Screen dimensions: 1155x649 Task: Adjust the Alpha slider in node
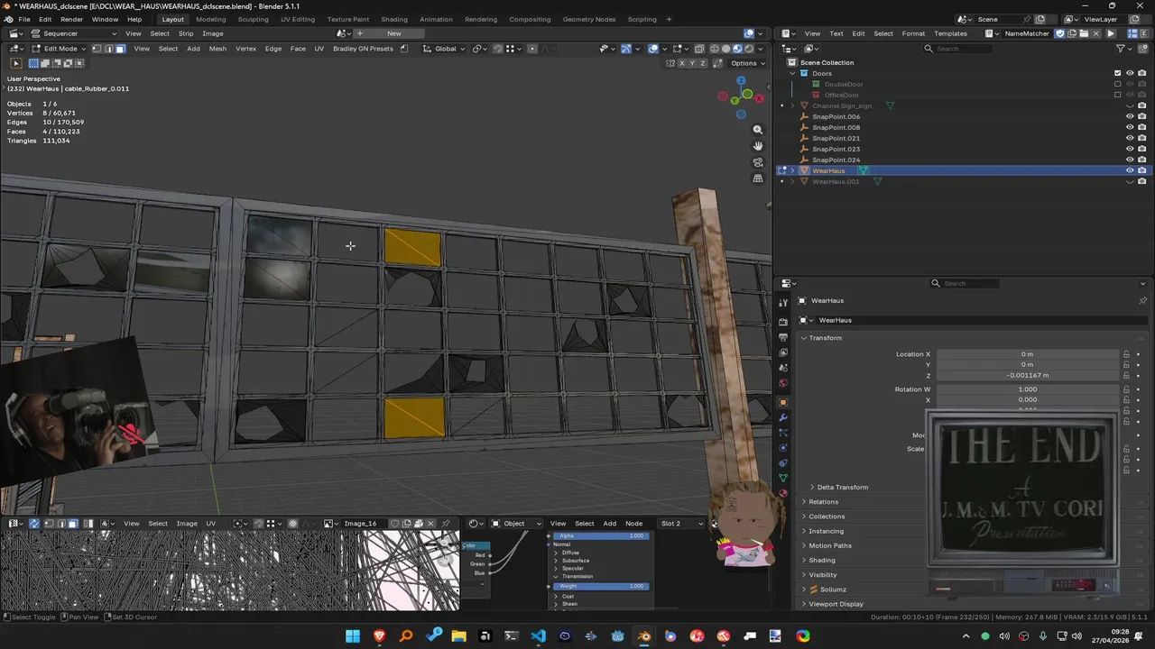pos(601,535)
